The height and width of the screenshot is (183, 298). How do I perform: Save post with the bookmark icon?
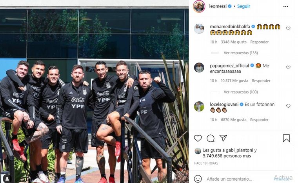coord(286,138)
